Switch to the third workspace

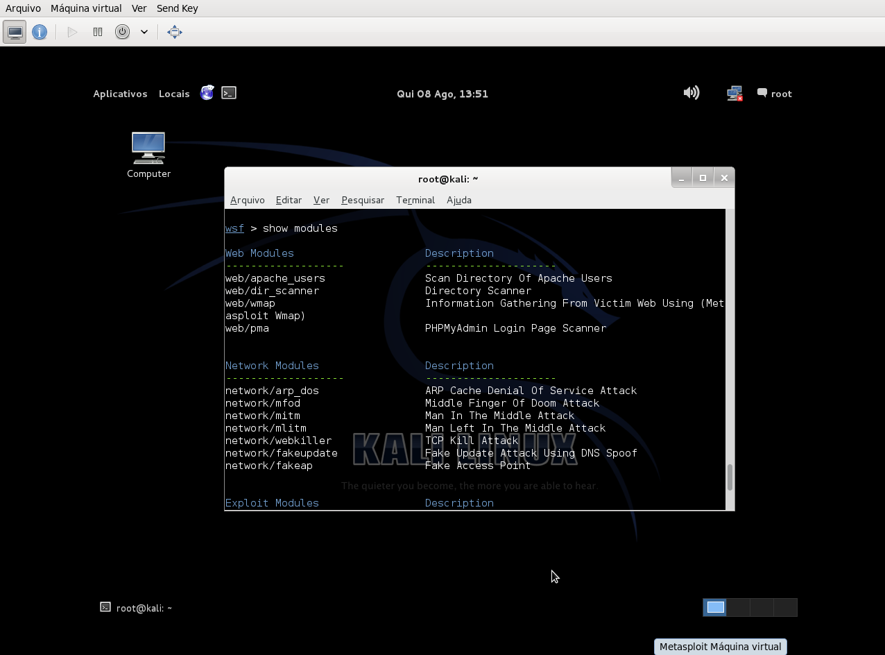tap(762, 607)
